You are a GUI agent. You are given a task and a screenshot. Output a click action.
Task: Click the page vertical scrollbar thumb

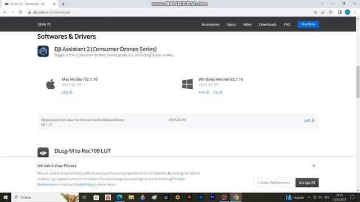(x=358, y=81)
